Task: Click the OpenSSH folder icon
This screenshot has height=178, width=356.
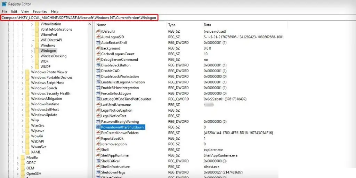Action: point(23,173)
